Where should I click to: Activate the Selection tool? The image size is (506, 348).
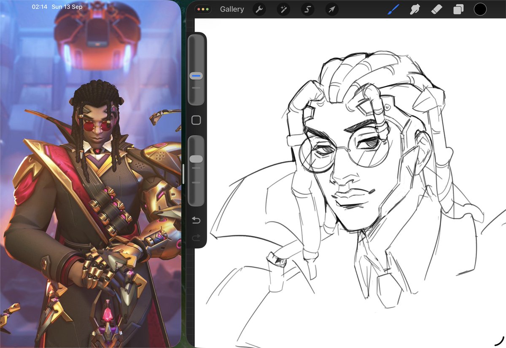(x=307, y=9)
